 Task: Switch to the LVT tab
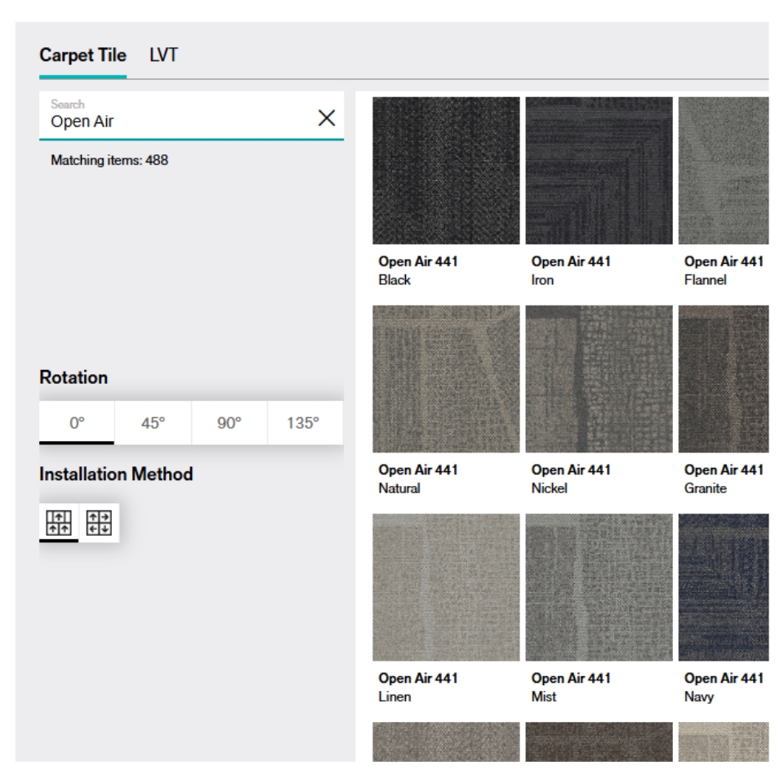pyautogui.click(x=163, y=56)
